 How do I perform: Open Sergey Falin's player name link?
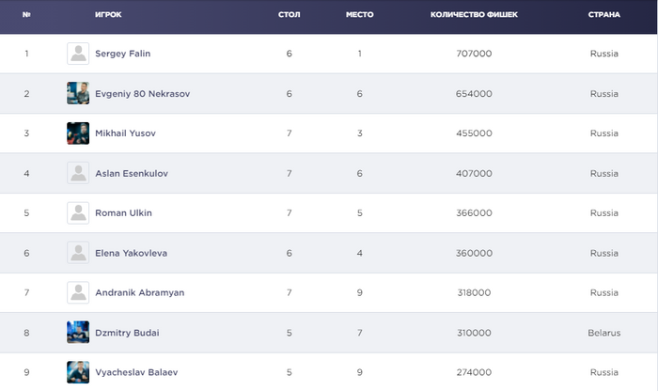122,54
